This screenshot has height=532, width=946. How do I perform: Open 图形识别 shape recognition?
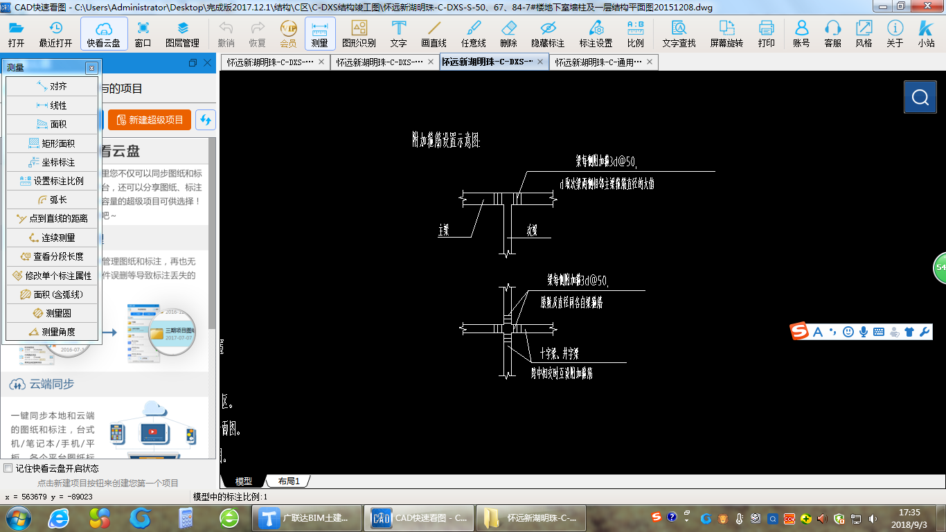coord(359,34)
